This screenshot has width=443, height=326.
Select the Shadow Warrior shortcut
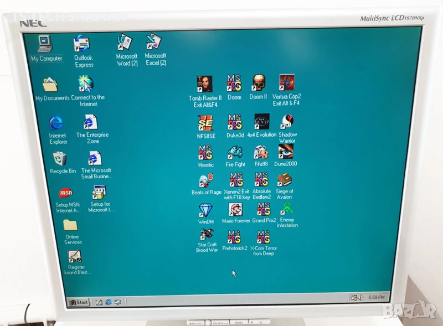287,122
